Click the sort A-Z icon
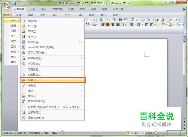Viewport: 188px width, 137px height. (x=156, y=25)
